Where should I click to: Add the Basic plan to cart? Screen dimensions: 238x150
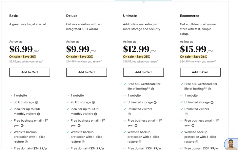pos(30,72)
